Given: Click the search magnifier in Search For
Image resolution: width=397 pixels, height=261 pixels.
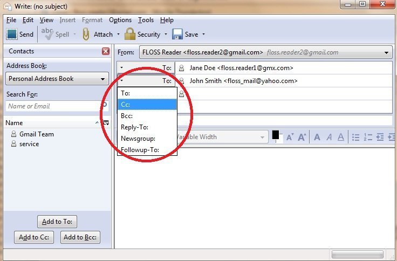Looking at the screenshot, I should point(105,105).
